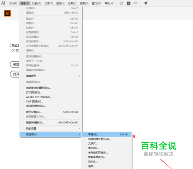Expand the 编辑颜色 submenu
193x169 pixels.
pos(51,76)
